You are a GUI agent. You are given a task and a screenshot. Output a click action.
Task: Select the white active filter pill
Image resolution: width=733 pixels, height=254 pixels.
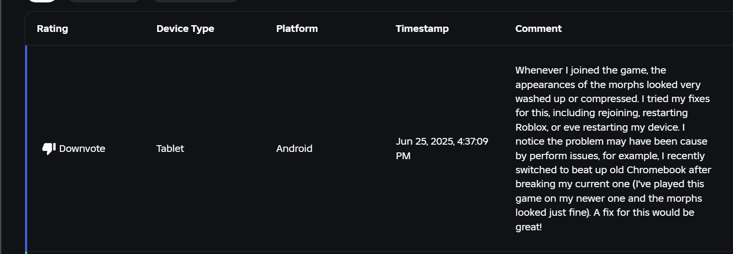coord(42,0)
